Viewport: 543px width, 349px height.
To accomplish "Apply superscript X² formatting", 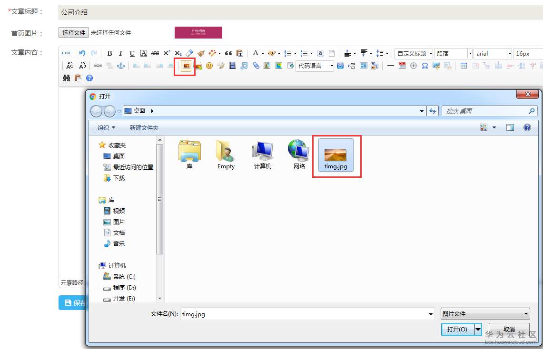I will [x=167, y=53].
